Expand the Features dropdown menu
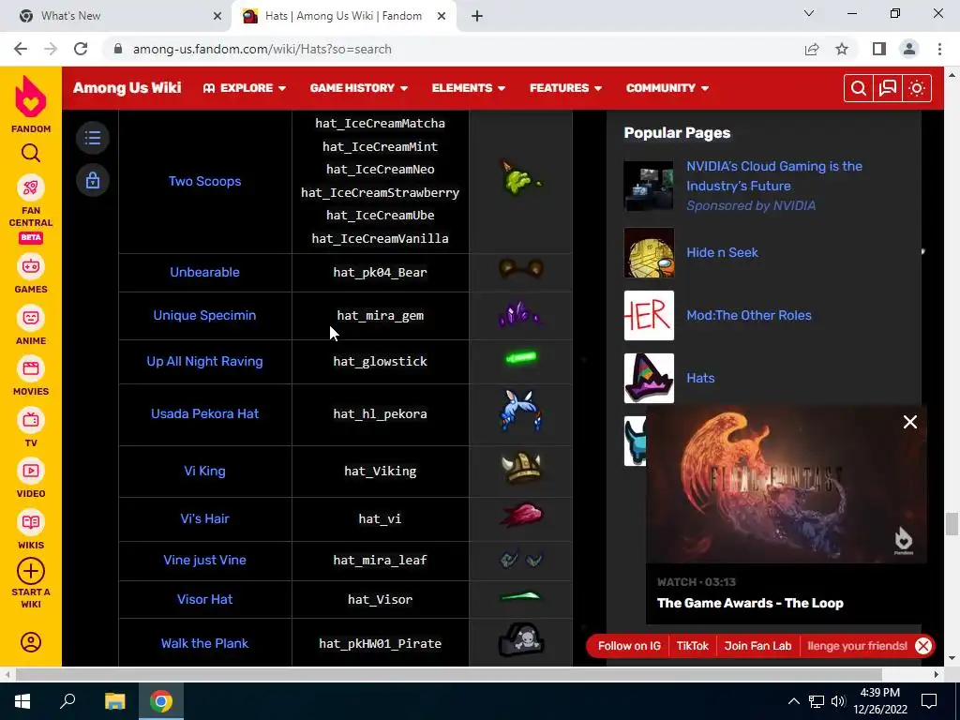 point(565,88)
